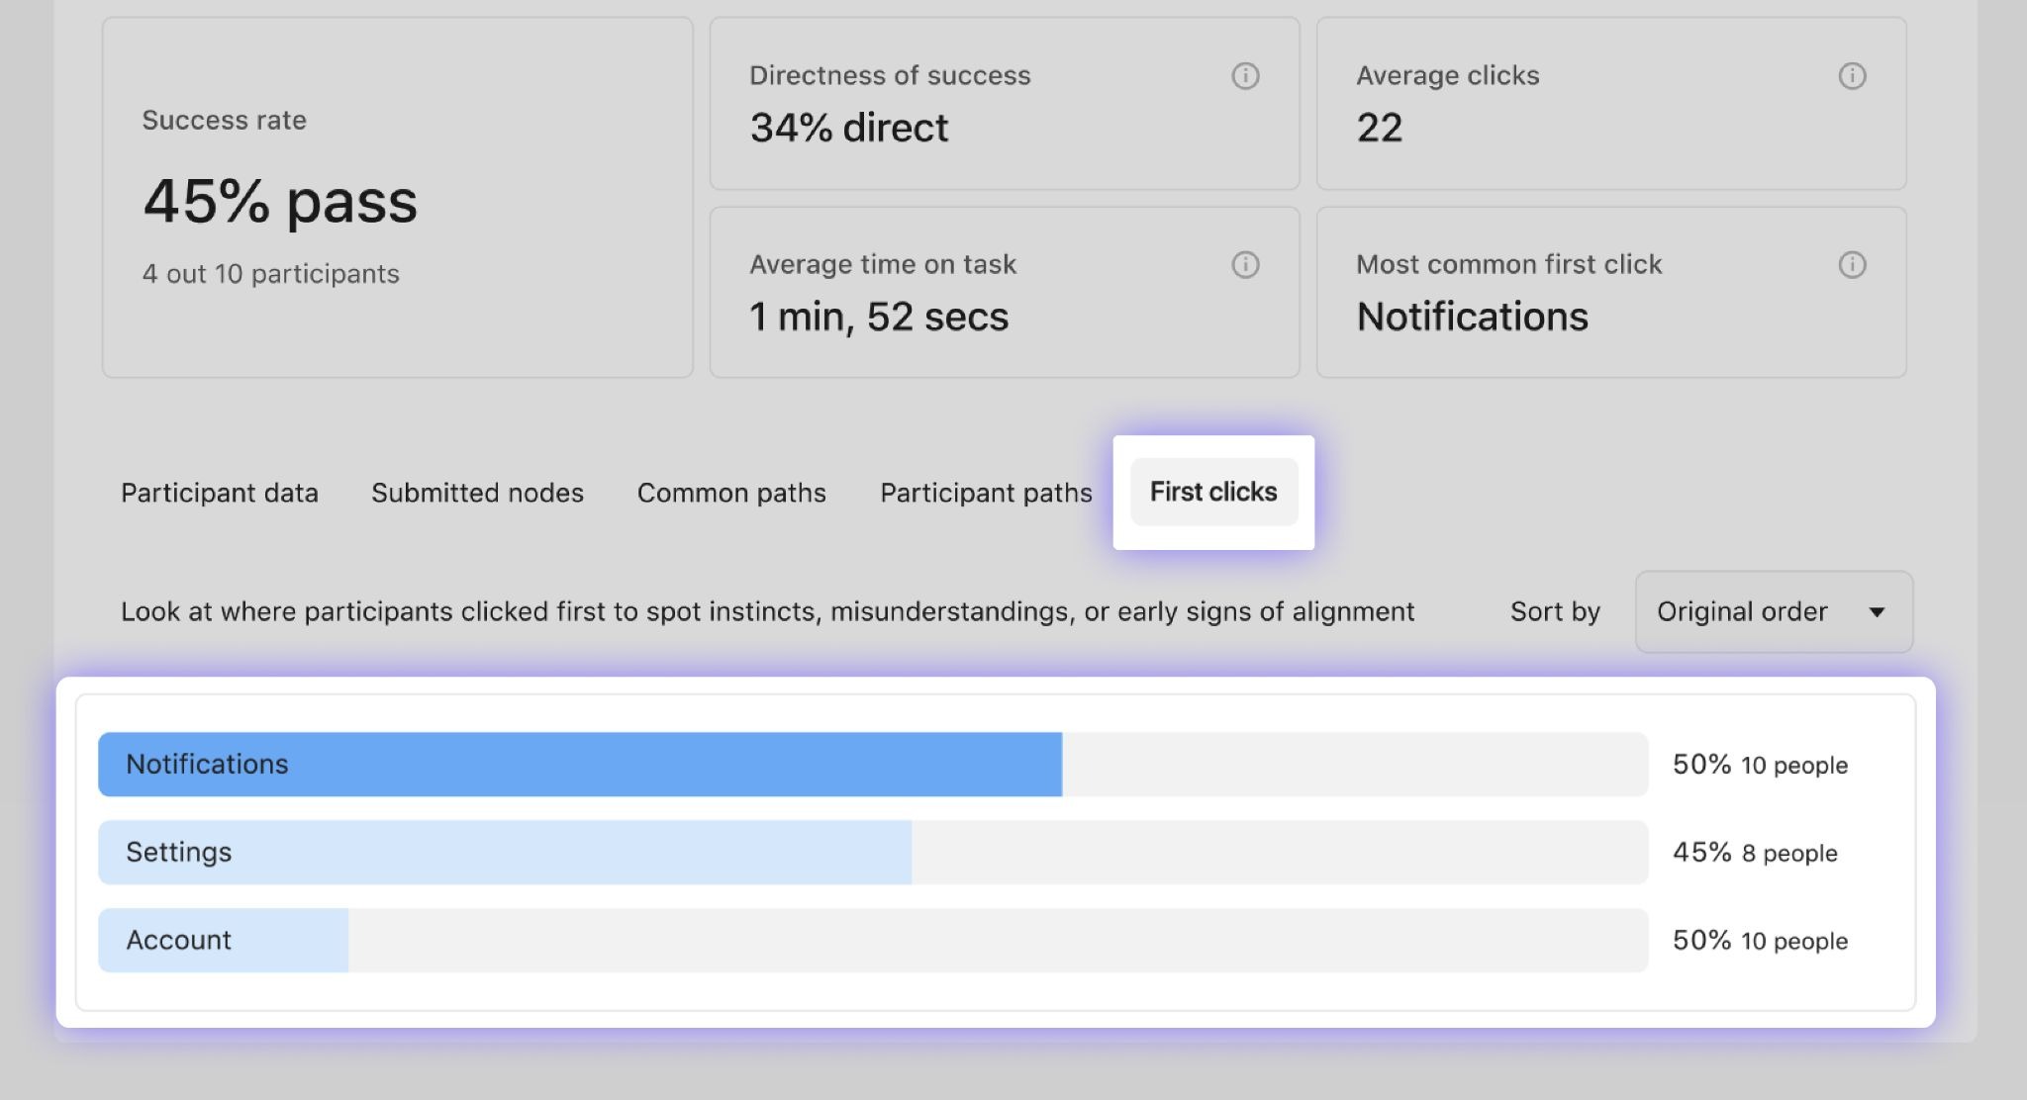Screen dimensions: 2027x1100
Task: Select the First clicks tab
Action: pyautogui.click(x=1213, y=492)
